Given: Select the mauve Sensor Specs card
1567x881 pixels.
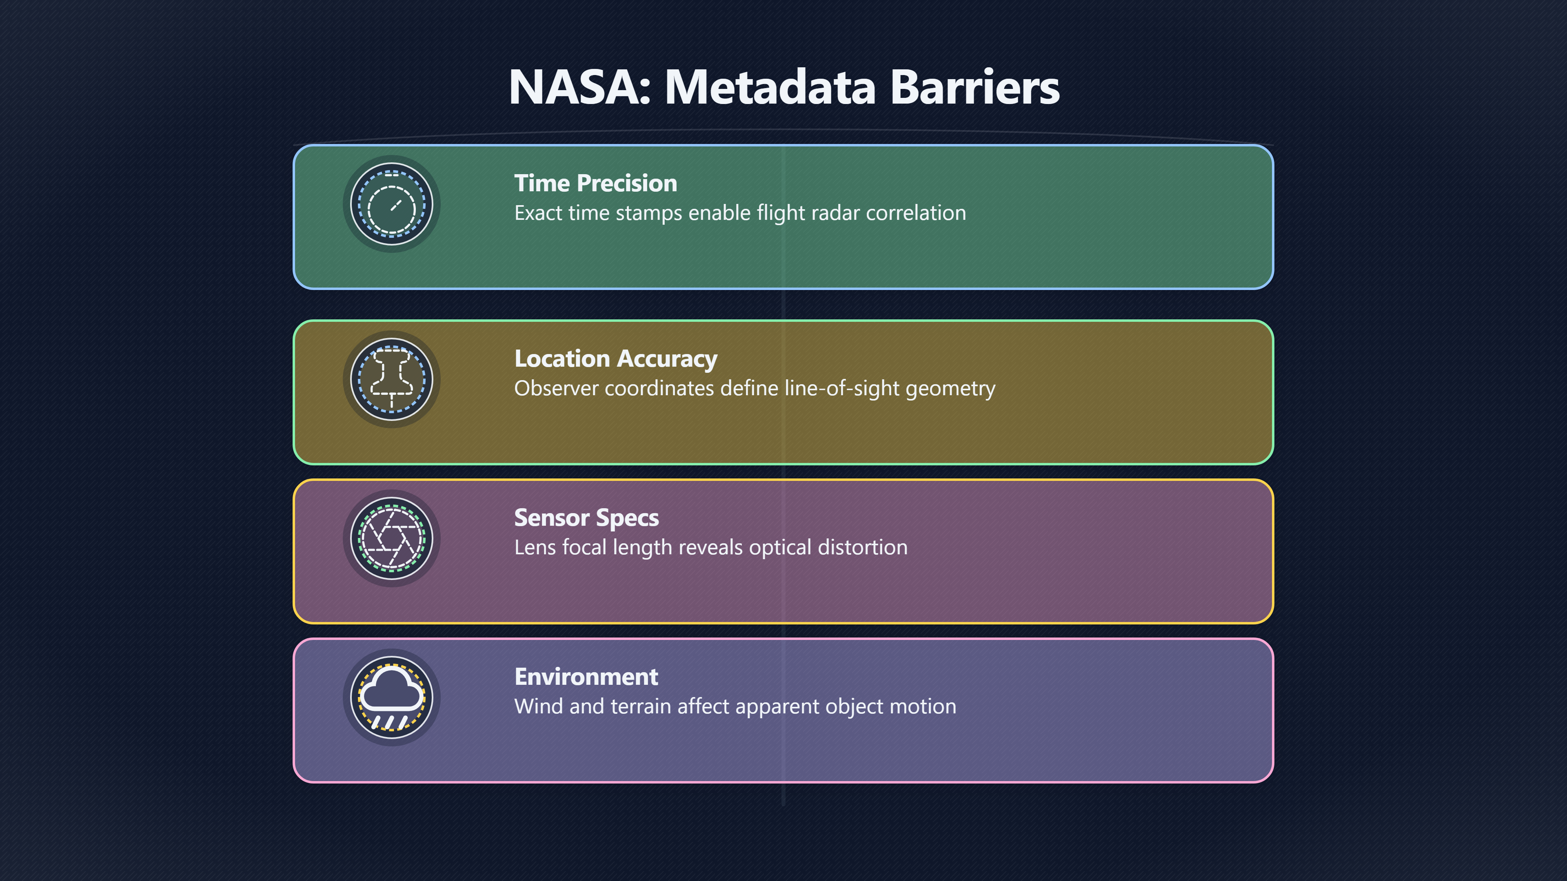Looking at the screenshot, I should pos(783,551).
